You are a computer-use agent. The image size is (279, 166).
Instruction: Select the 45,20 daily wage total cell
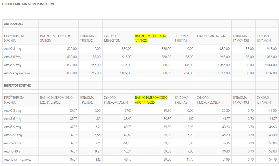225,135
